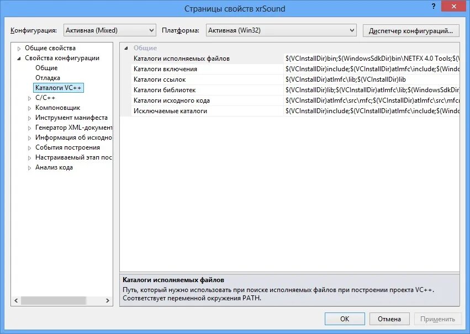The height and width of the screenshot is (334, 470).
Task: Click the tree horizontal scrollbar thumb
Action: 54,300
